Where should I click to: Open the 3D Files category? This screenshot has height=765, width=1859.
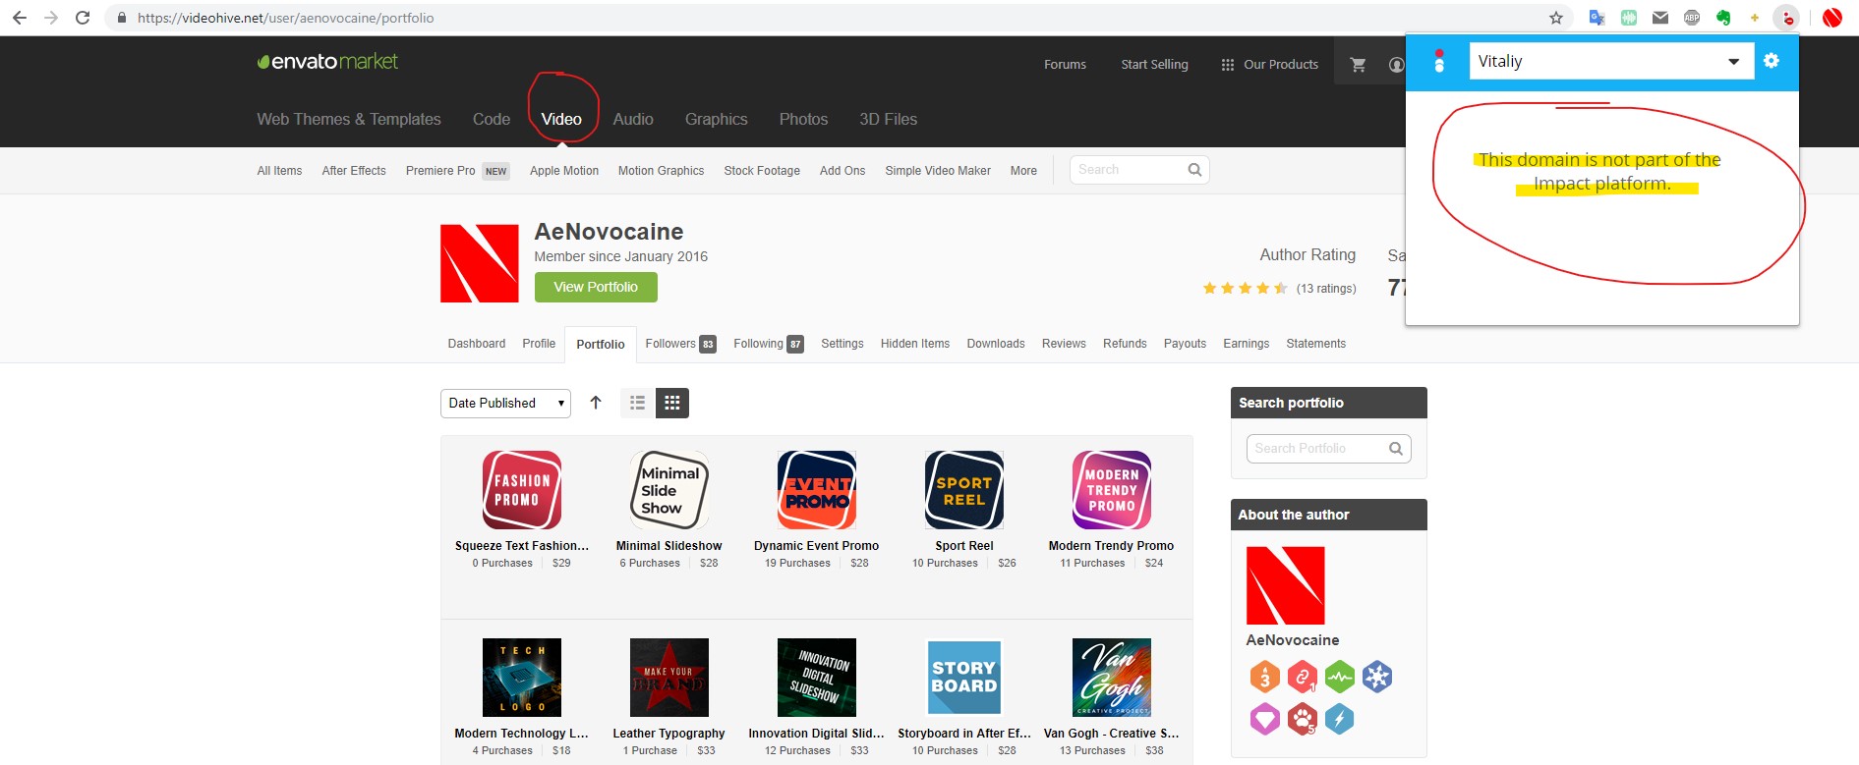pos(888,119)
